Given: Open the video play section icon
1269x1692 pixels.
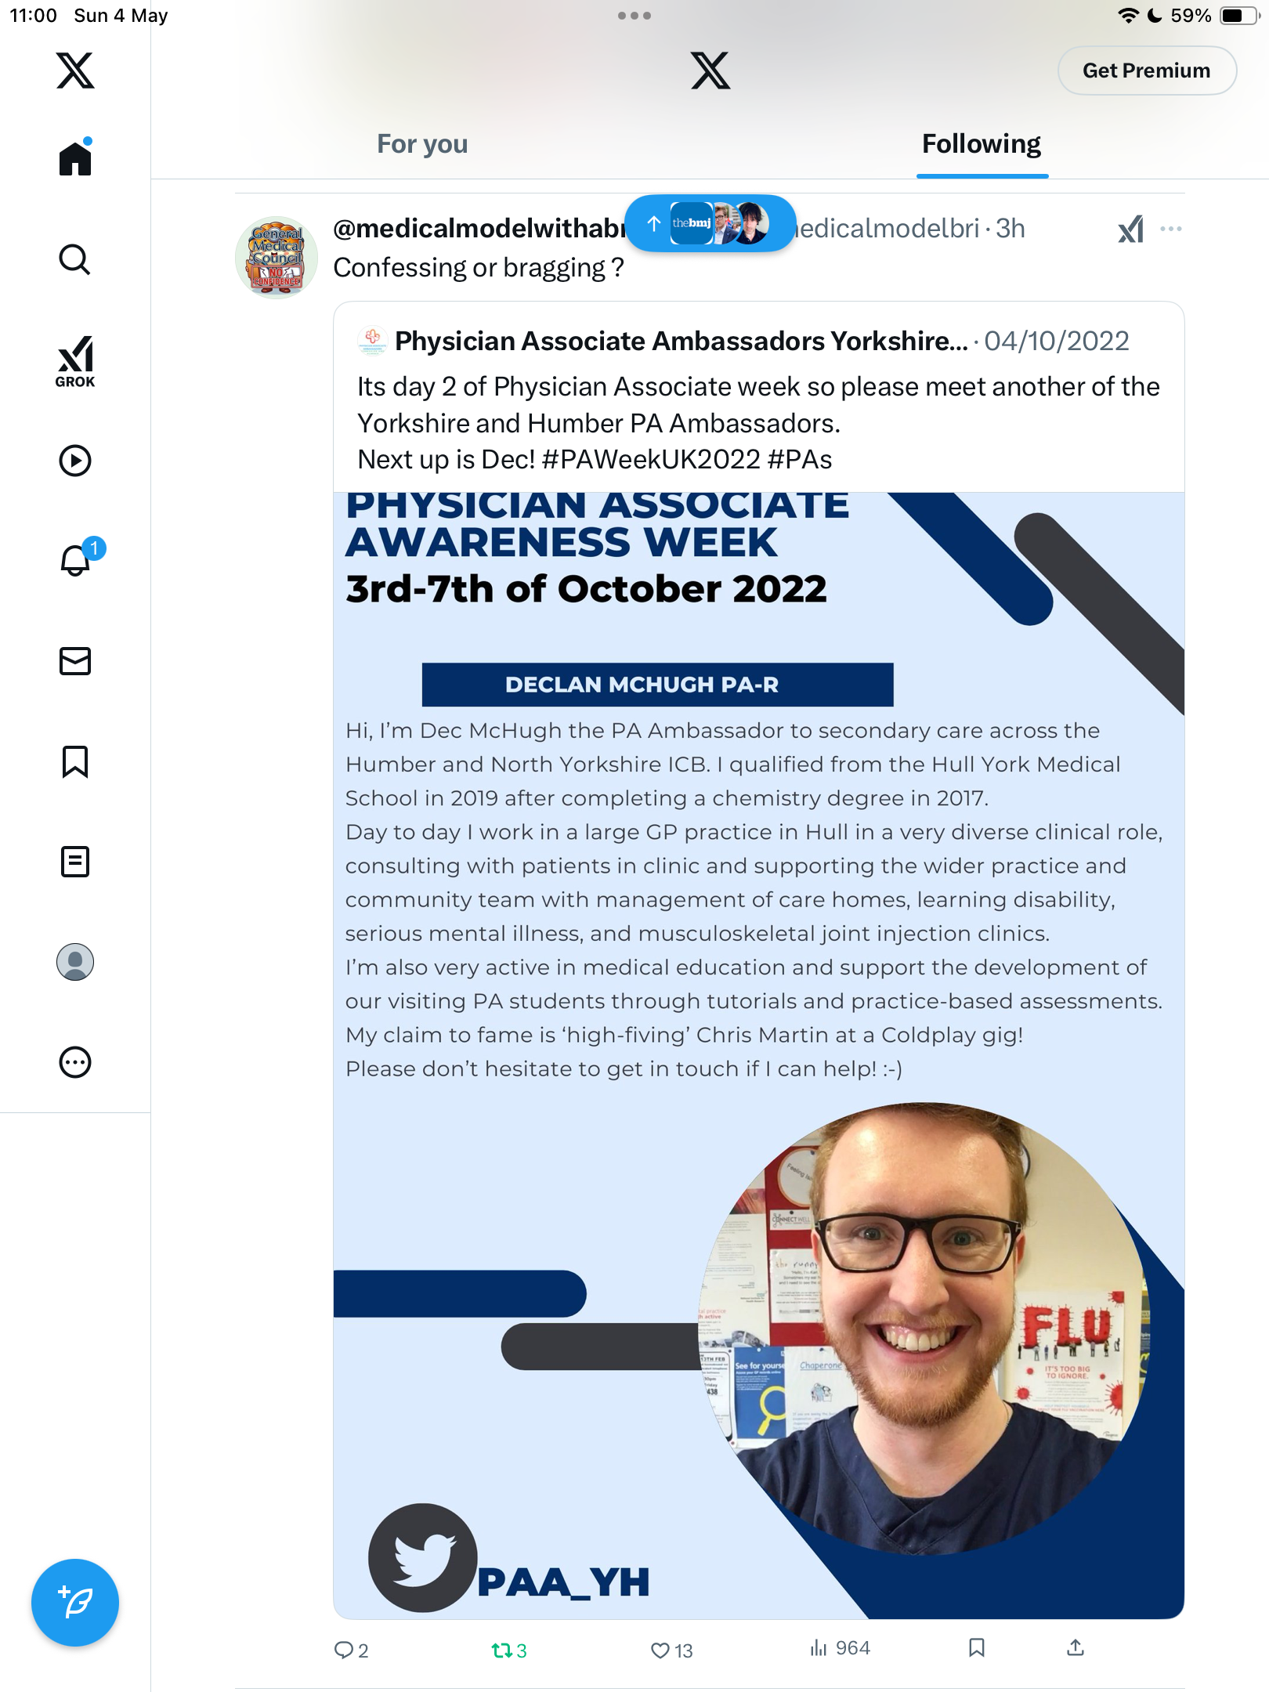Looking at the screenshot, I should [75, 461].
